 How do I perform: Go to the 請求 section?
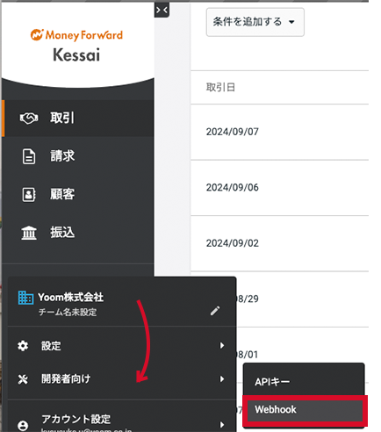[78, 156]
